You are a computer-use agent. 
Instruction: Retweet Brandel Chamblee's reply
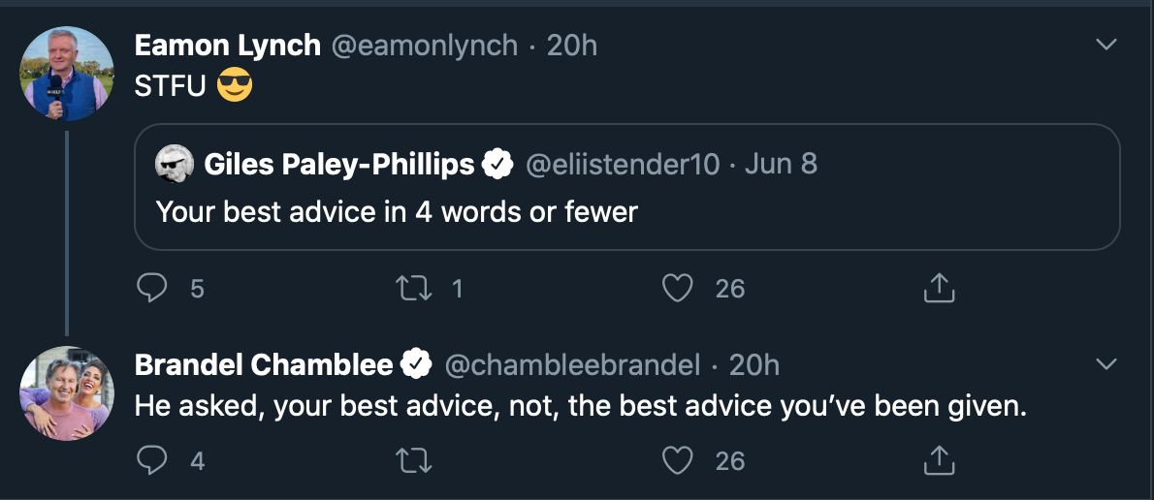click(415, 461)
